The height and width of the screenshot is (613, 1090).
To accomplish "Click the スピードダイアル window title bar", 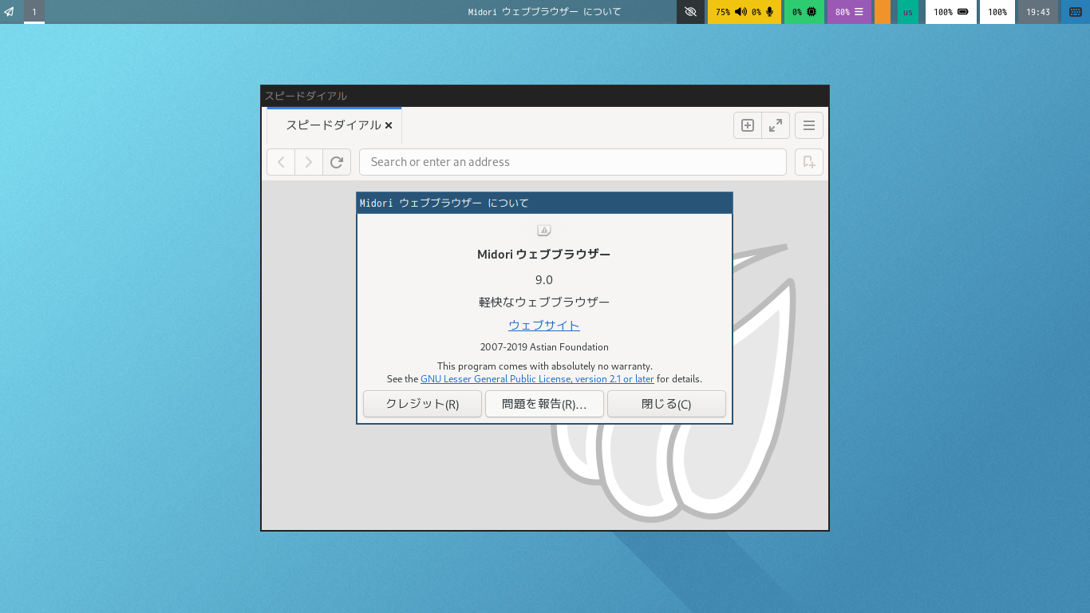I will [545, 96].
